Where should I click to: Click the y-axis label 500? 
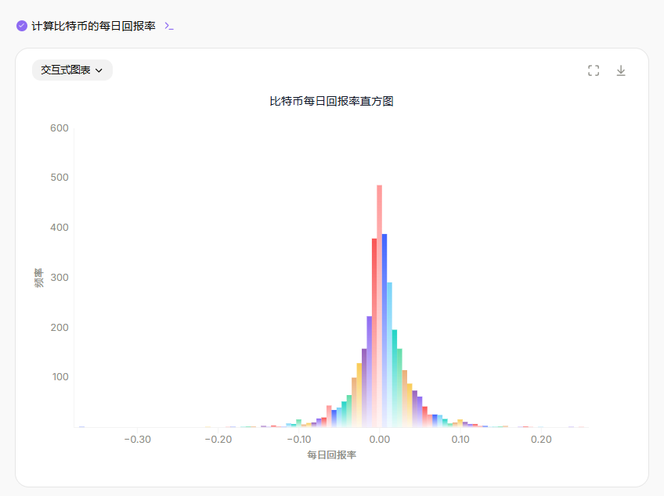pyautogui.click(x=60, y=178)
